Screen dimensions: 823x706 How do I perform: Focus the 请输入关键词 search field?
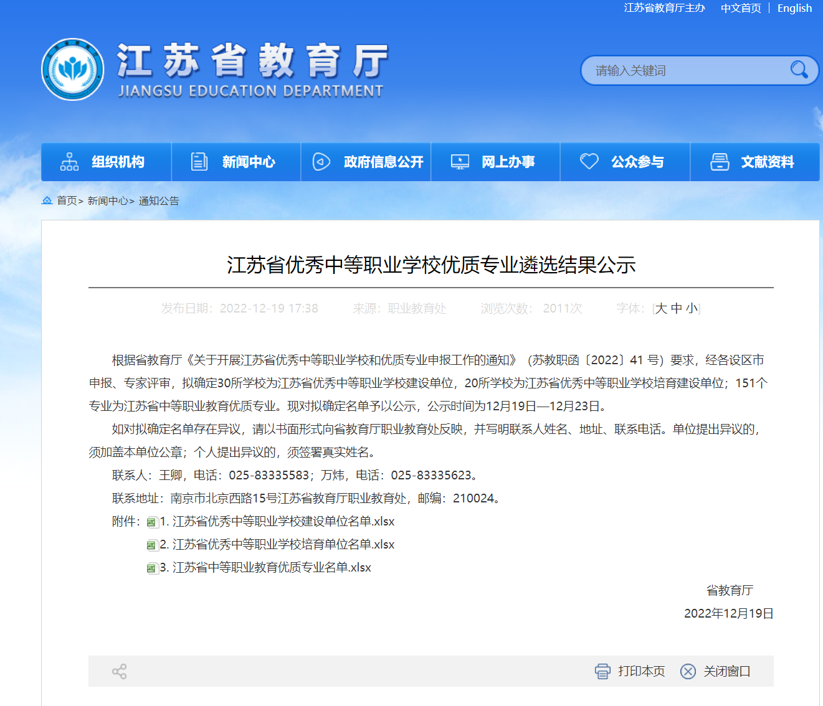pos(685,71)
